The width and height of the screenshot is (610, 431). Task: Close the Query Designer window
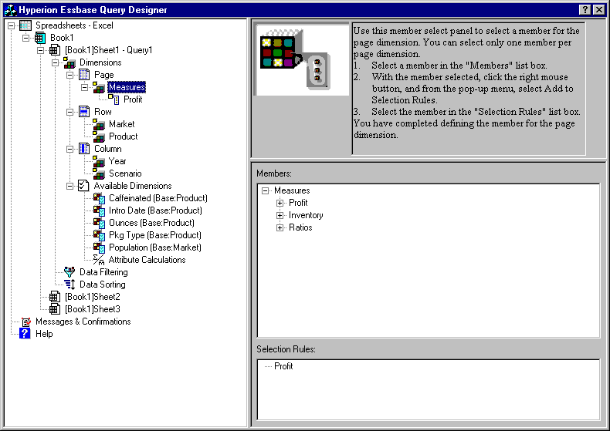tap(599, 9)
